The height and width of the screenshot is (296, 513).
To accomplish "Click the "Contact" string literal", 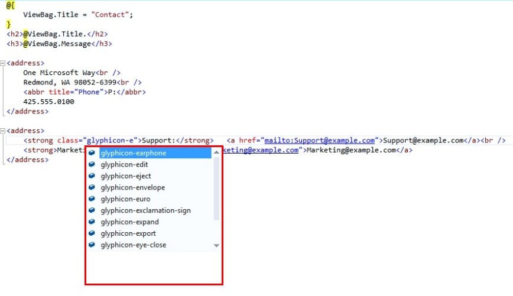I will (x=110, y=15).
